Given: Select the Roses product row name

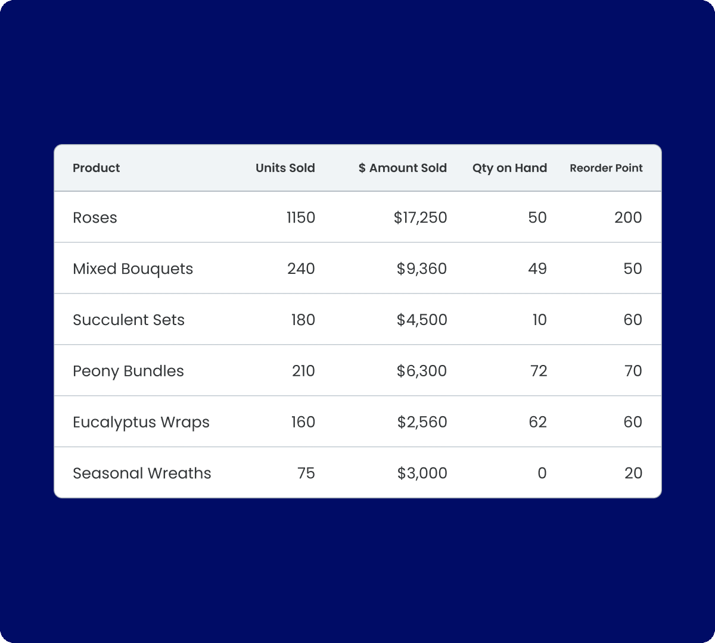Looking at the screenshot, I should click(x=95, y=217).
